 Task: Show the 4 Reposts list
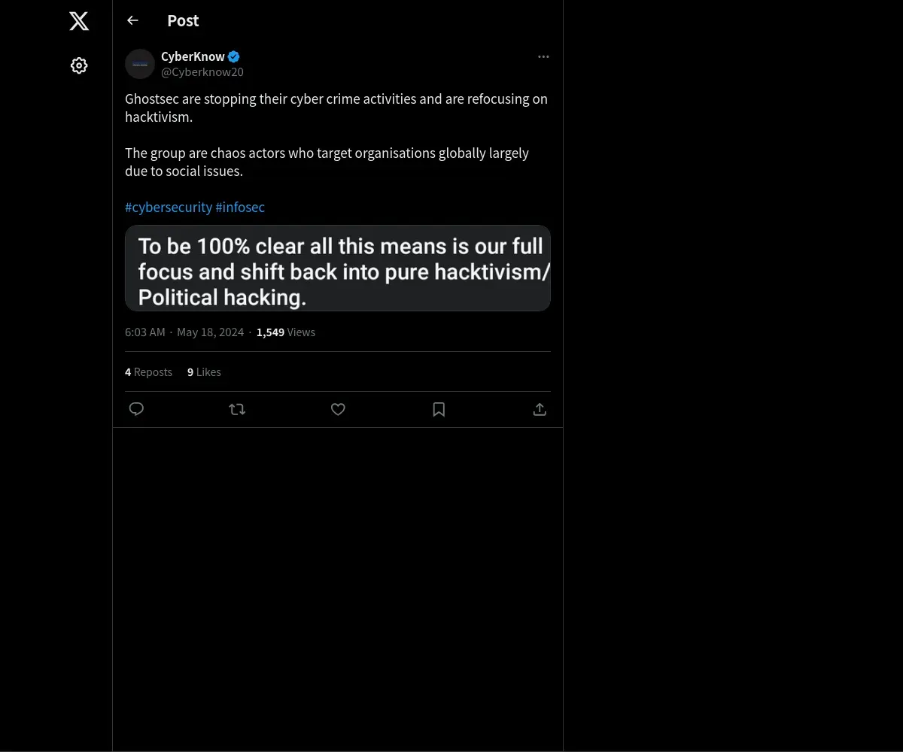point(148,371)
